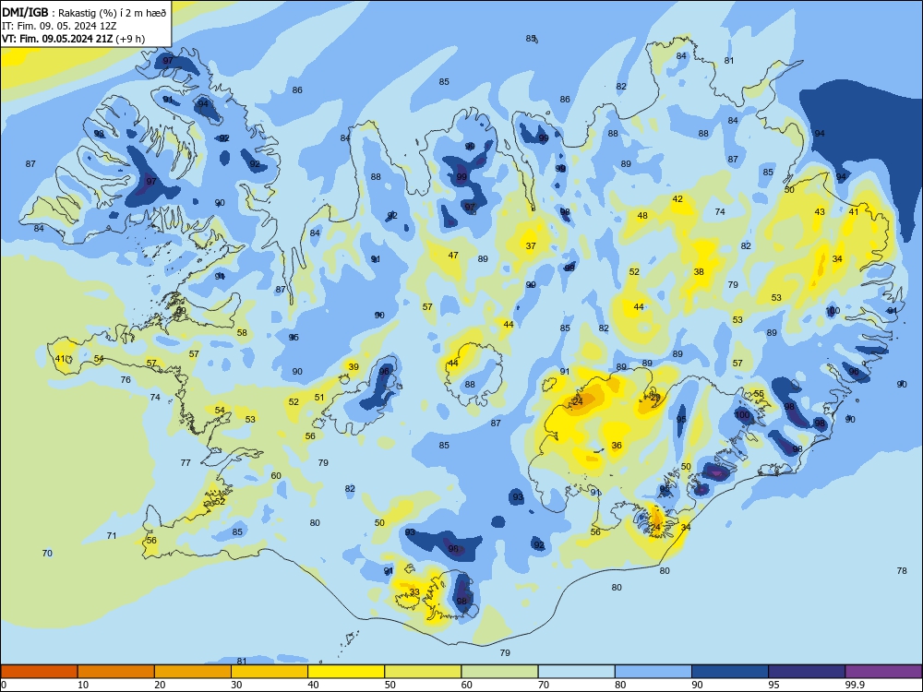
Task: Click the map value '43' in the east
Action: pyautogui.click(x=820, y=212)
